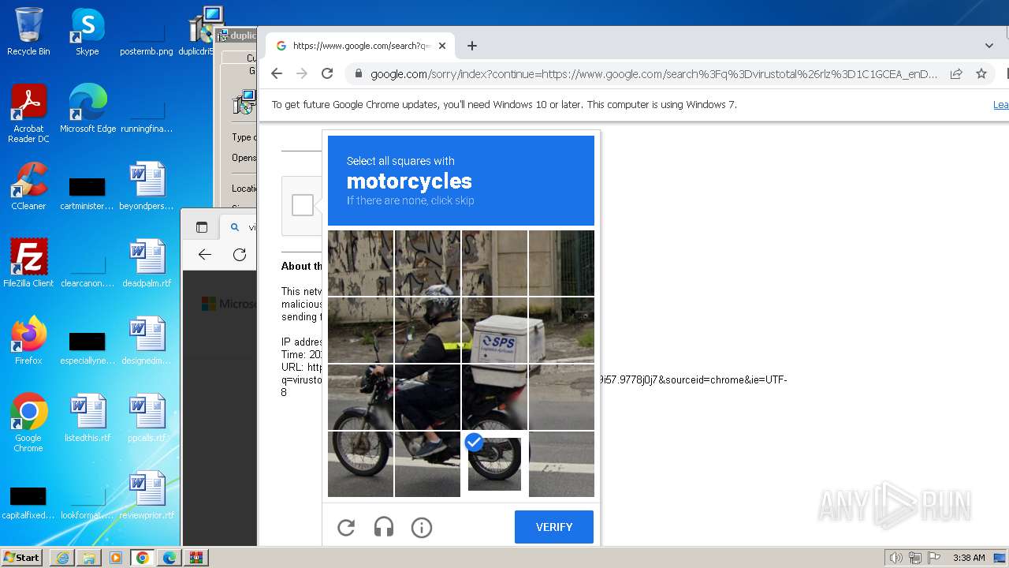Expand the Chrome tab search dropdown
This screenshot has height=568, width=1009.
click(989, 46)
